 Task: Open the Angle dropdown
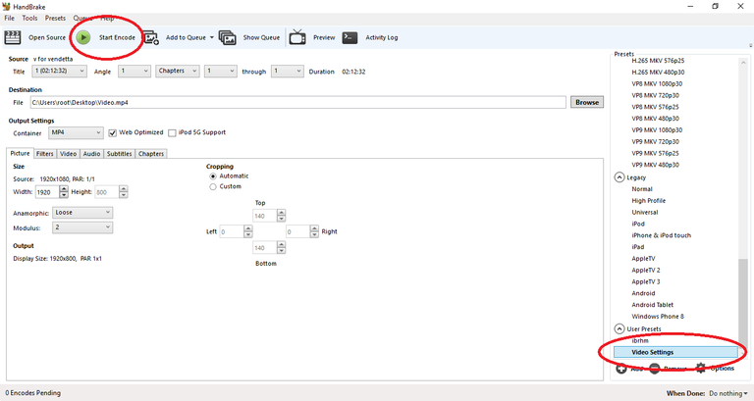pyautogui.click(x=135, y=71)
